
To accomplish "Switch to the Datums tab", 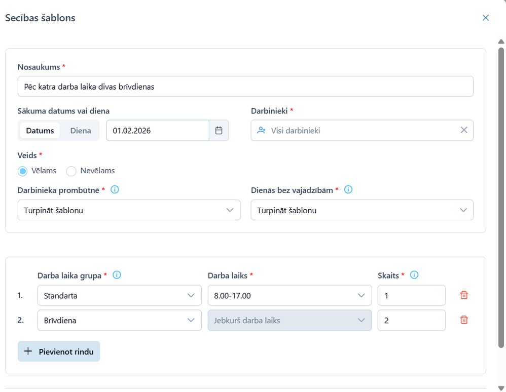I will pos(40,131).
